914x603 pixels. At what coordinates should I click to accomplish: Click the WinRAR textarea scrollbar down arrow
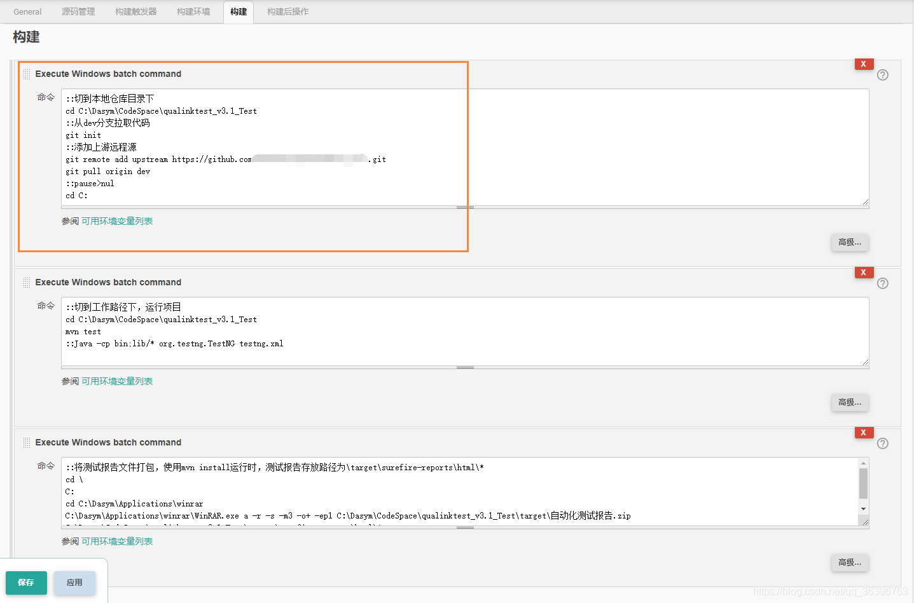click(863, 509)
